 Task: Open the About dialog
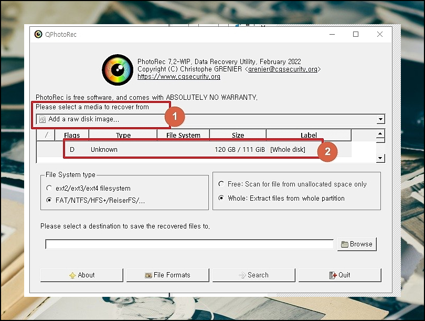(81, 275)
